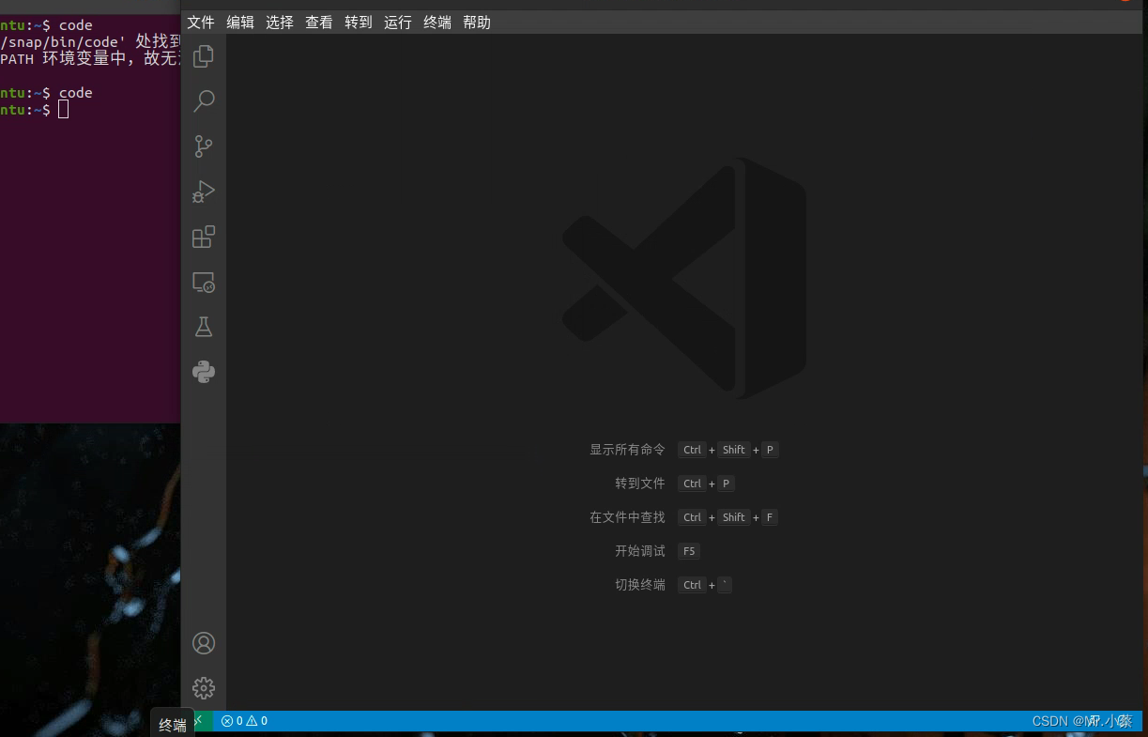
Task: Open the Manage gear icon
Action: (x=204, y=688)
